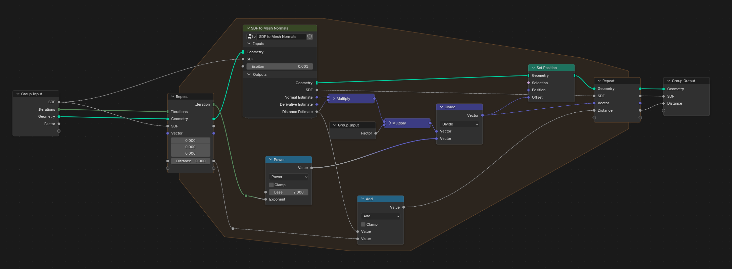
Task: Click the Derivative Estimate label
Action: (296, 104)
